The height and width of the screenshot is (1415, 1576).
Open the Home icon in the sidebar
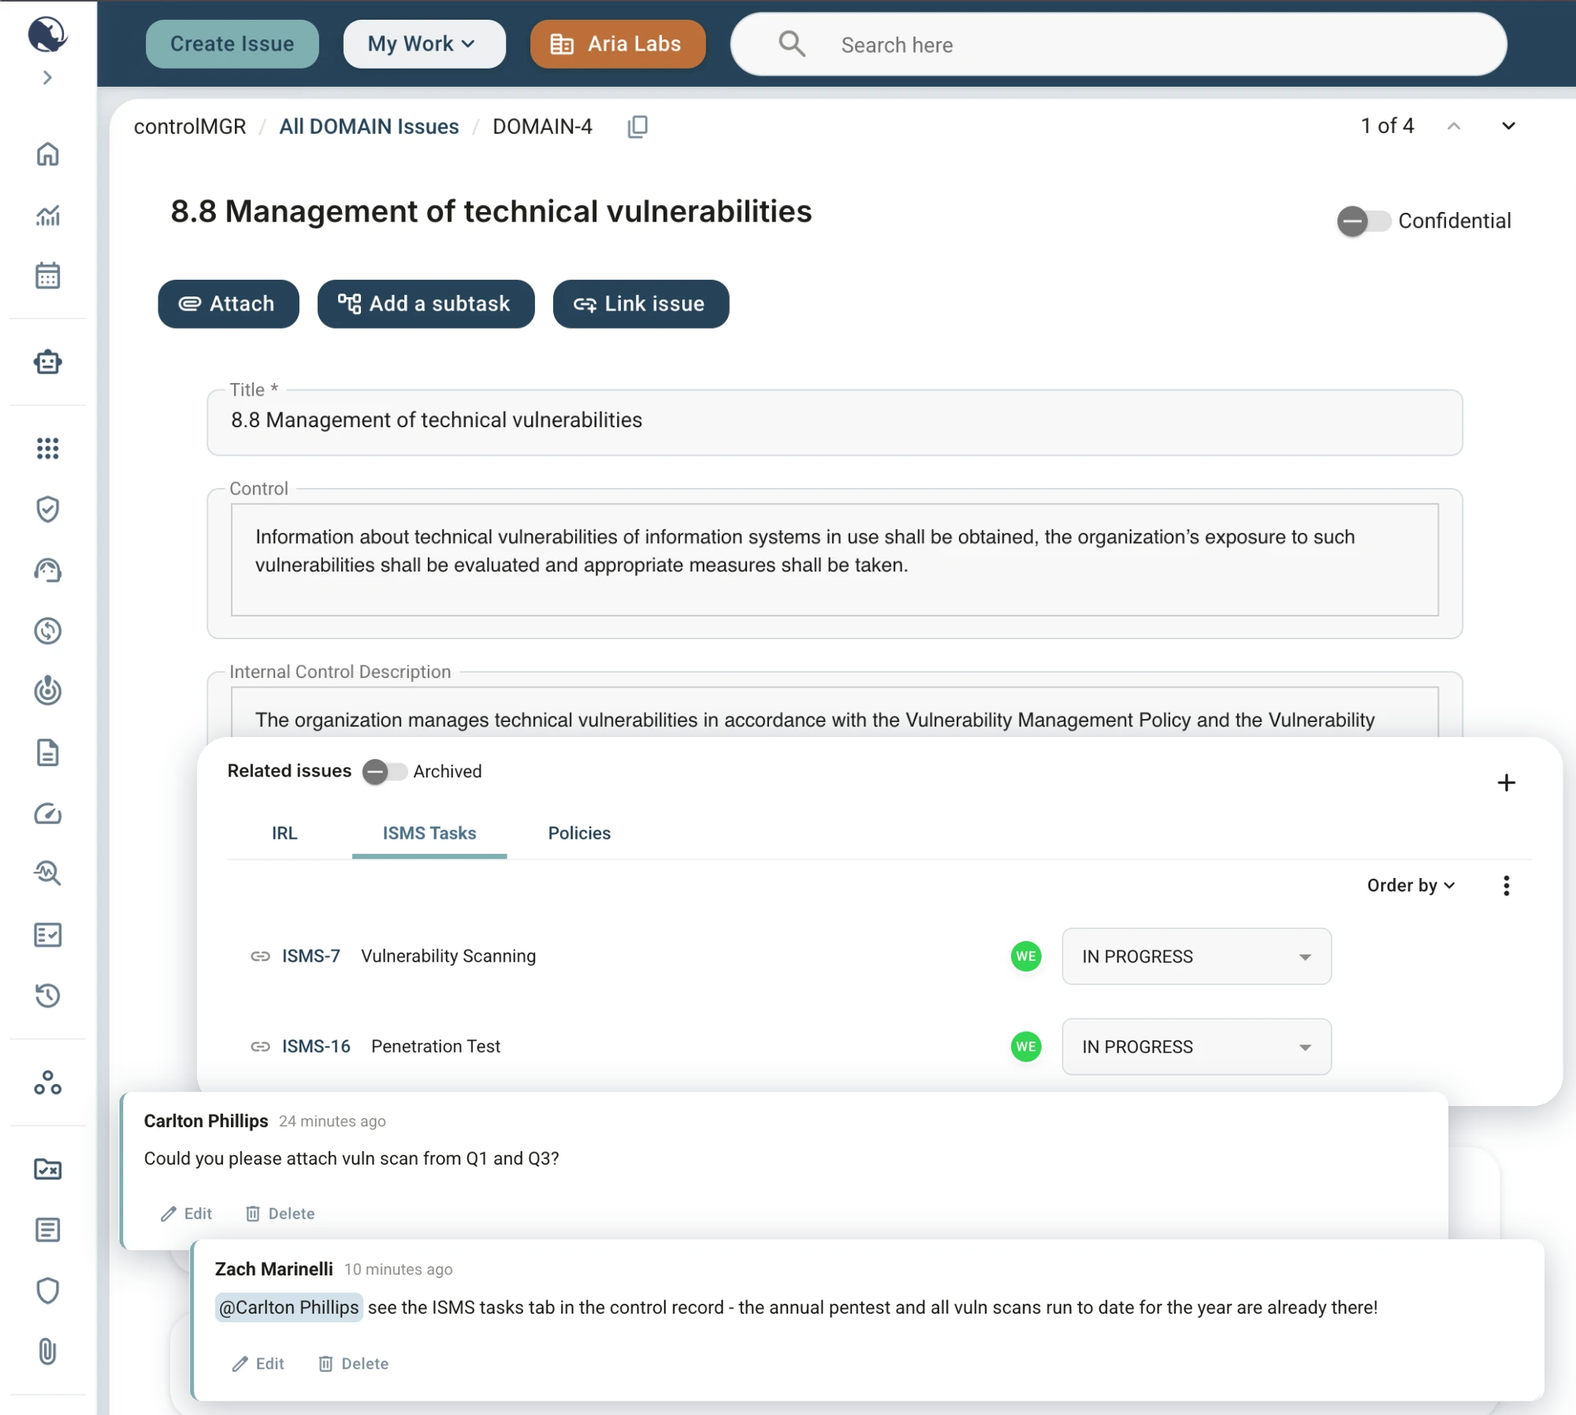[48, 155]
